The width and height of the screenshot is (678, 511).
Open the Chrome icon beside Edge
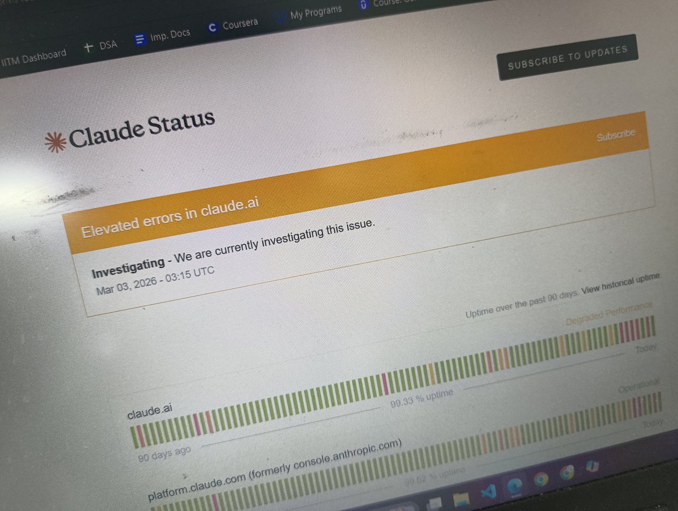coord(541,479)
